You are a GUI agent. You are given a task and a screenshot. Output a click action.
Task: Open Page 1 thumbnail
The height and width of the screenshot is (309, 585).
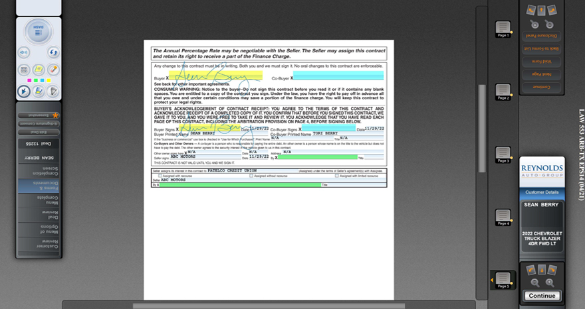[x=503, y=29]
